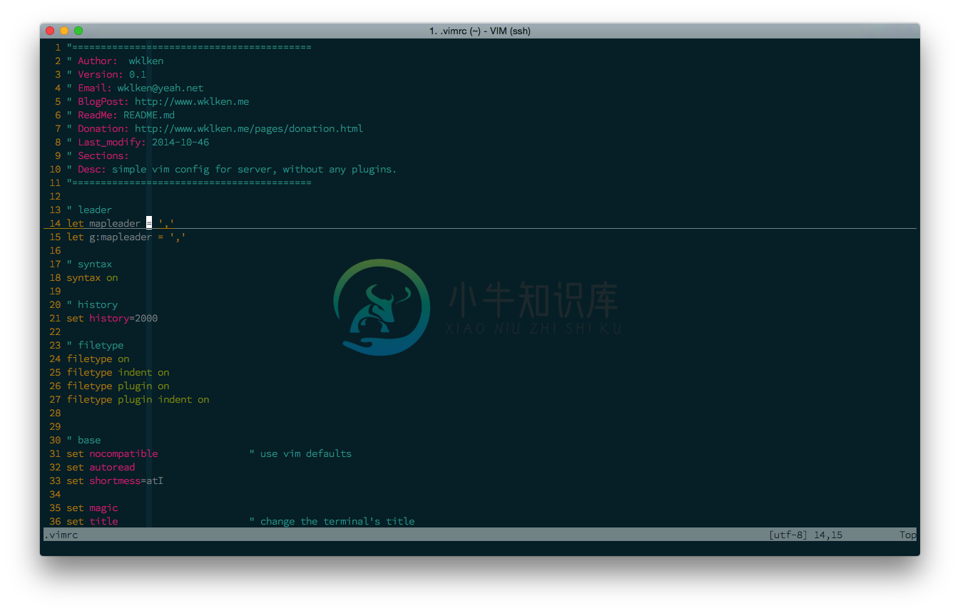Click 'filetype on' on line 24
Image resolution: width=960 pixels, height=613 pixels.
coord(98,359)
